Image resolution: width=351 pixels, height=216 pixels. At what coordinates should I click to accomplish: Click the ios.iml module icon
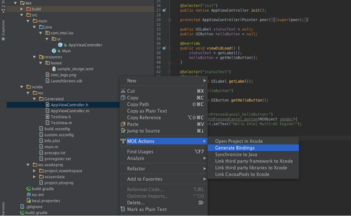29,195
